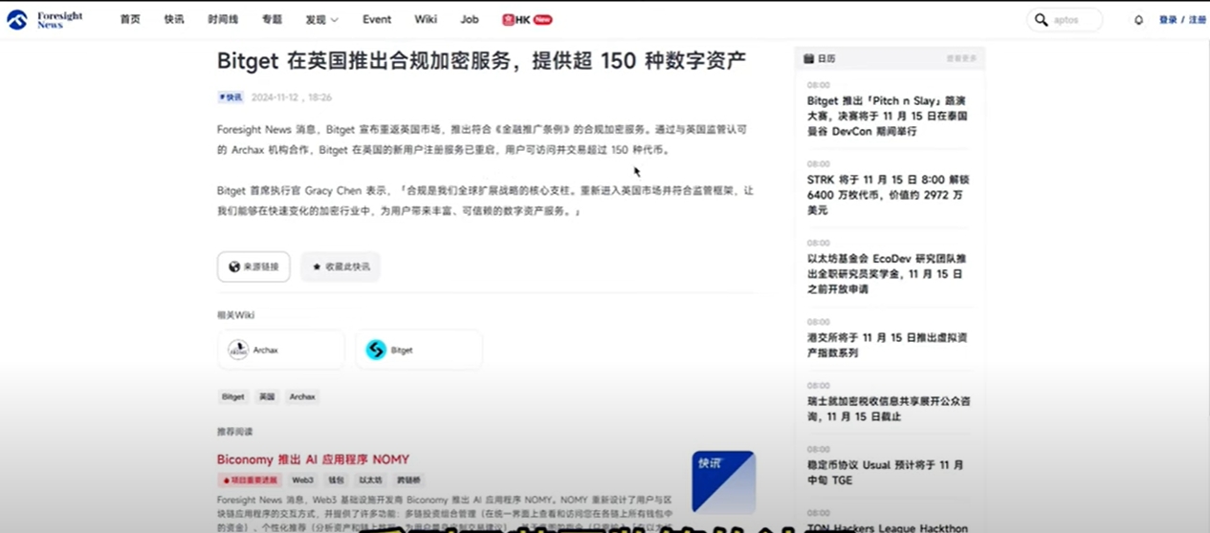Open 以太坊基金会 EcoDev calendar item

886,273
